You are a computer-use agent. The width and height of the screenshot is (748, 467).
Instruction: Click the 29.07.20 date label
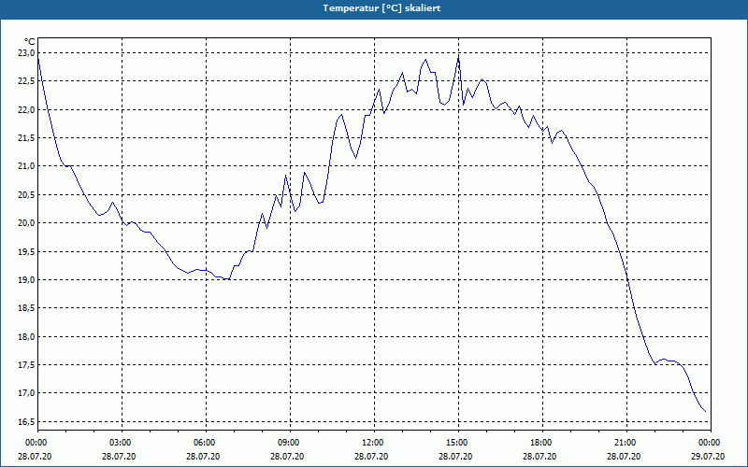[x=708, y=457]
